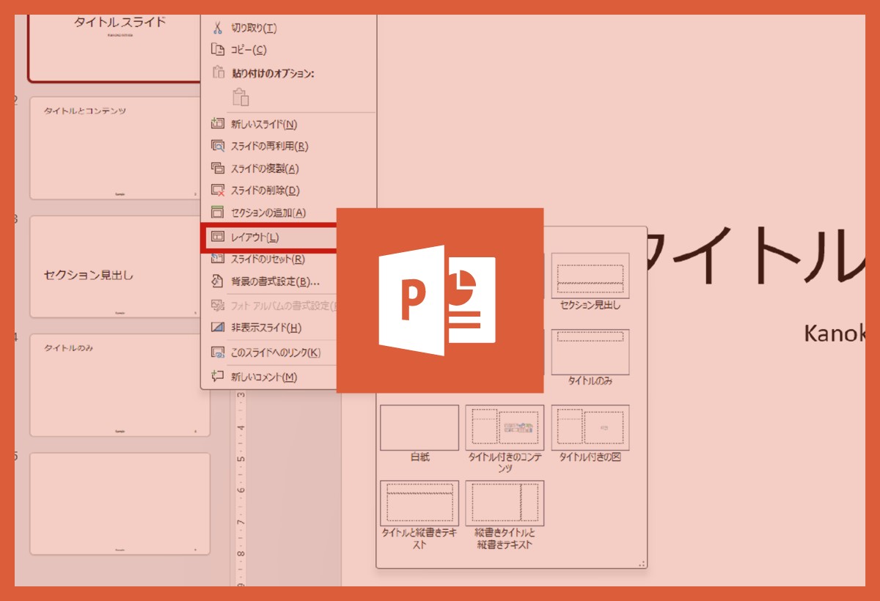The height and width of the screenshot is (601, 880).
Task: Click the Add Section icon
Action: click(217, 213)
